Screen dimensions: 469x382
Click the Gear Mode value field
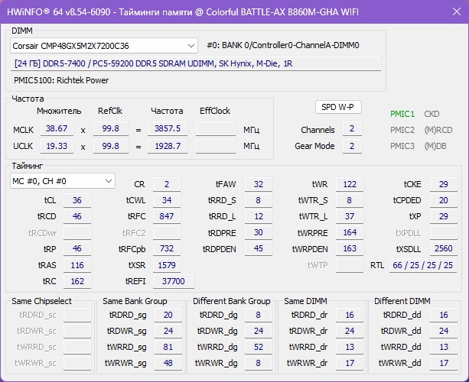(352, 146)
